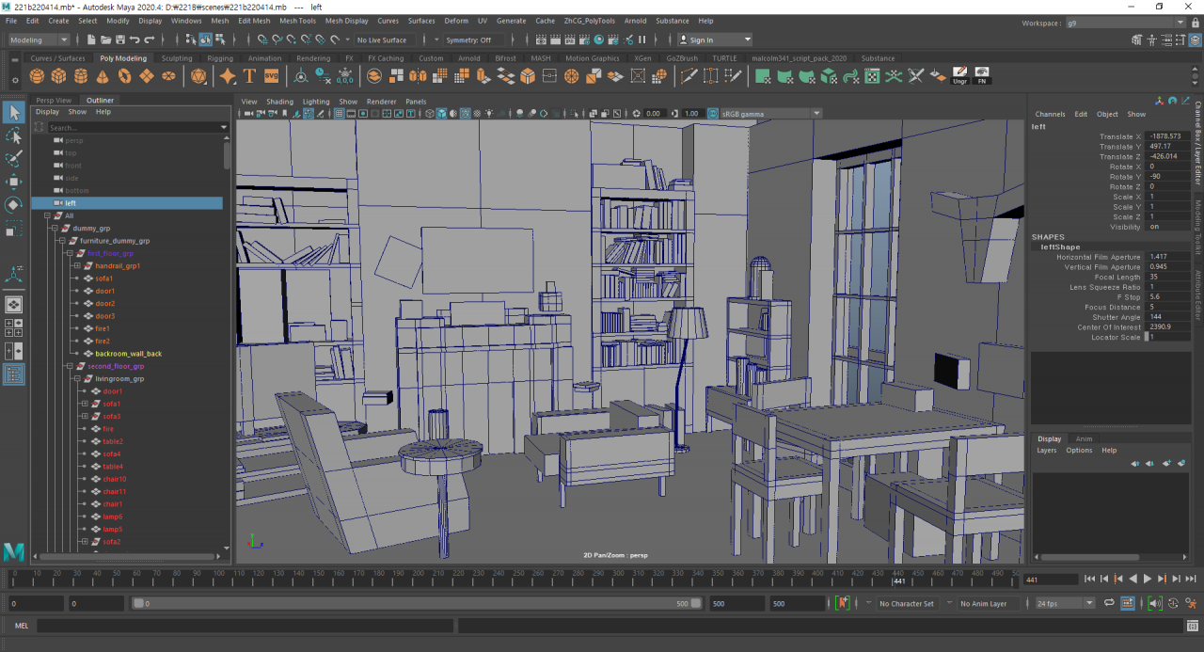Select door2 in the Outliner
The width and height of the screenshot is (1204, 652).
[x=104, y=304]
